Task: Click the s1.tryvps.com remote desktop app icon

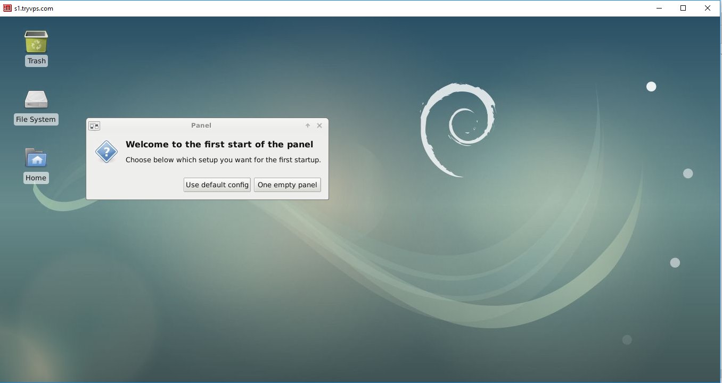Action: (7, 8)
